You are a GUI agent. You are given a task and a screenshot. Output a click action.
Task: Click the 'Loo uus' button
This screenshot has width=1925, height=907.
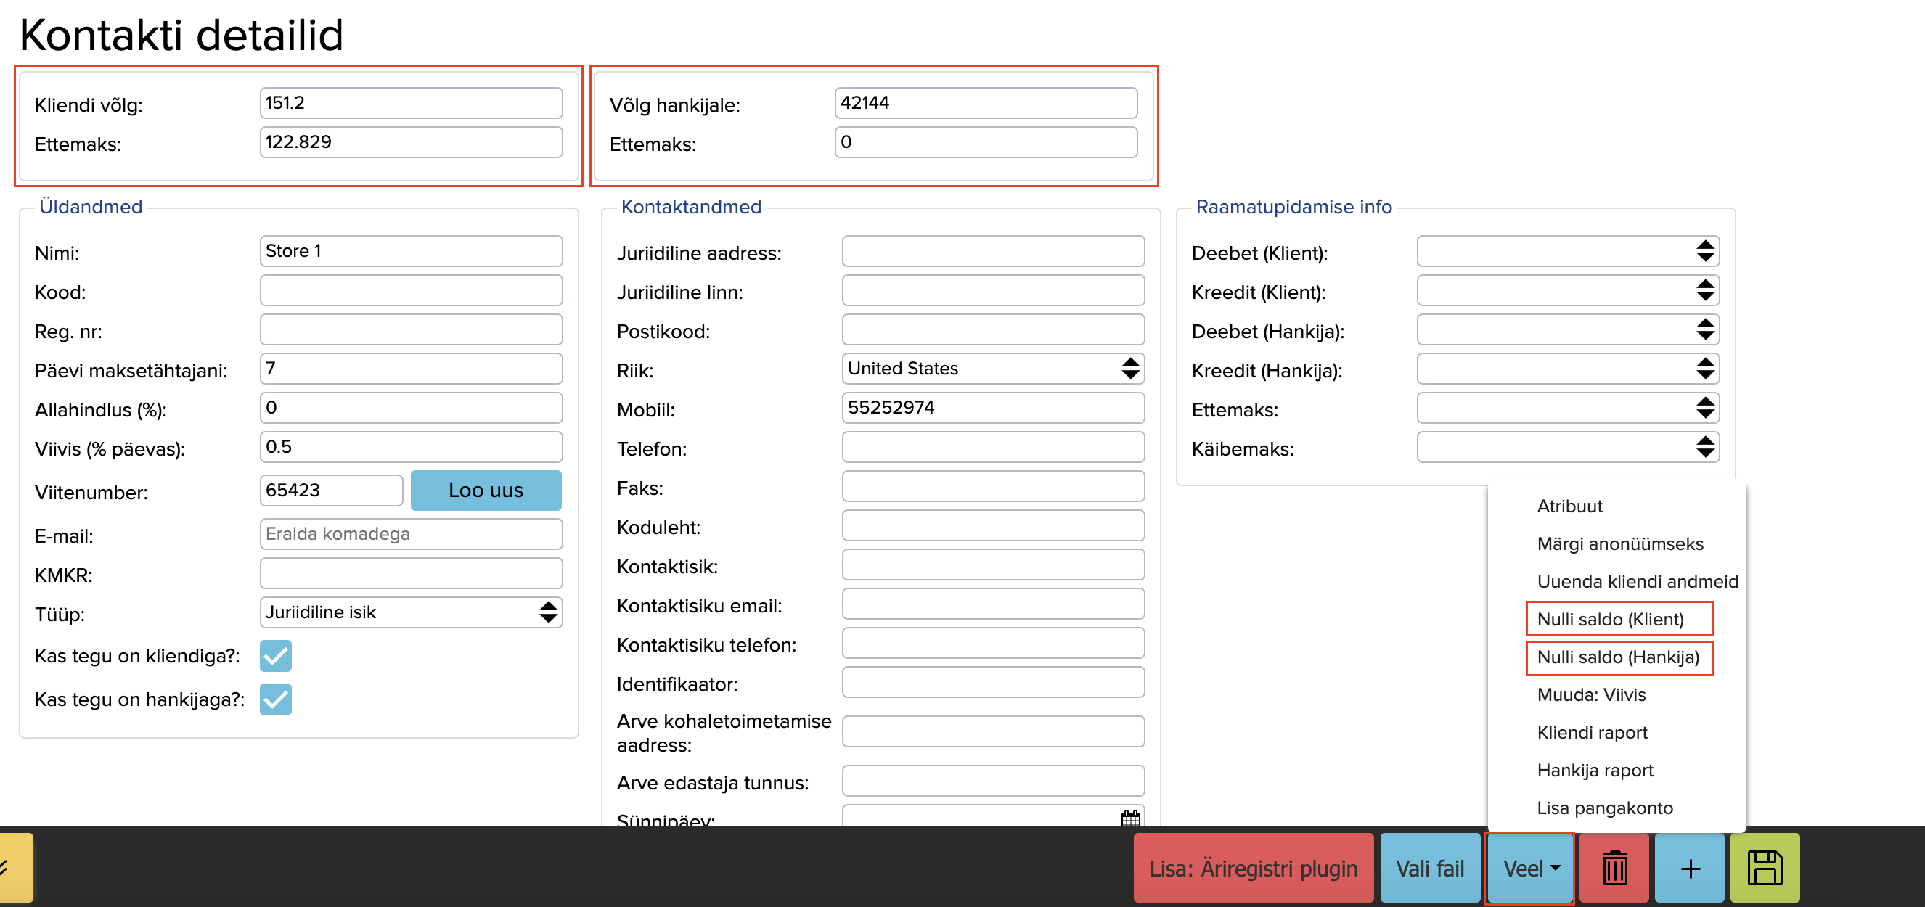[x=486, y=490]
